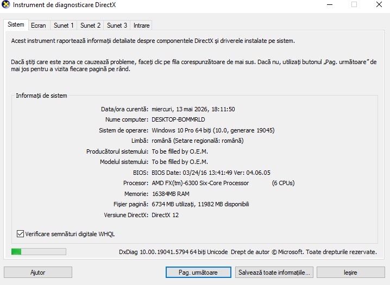Click the DirectX 12 version value
The height and width of the screenshot is (285, 390).
tap(165, 215)
